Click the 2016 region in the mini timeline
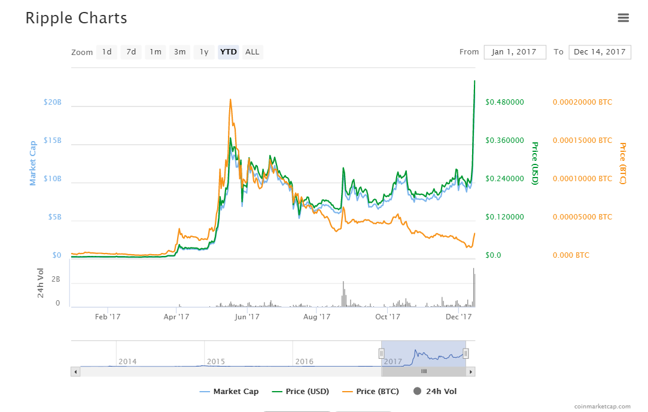Viewport: 648px width, 412px height. tap(305, 361)
